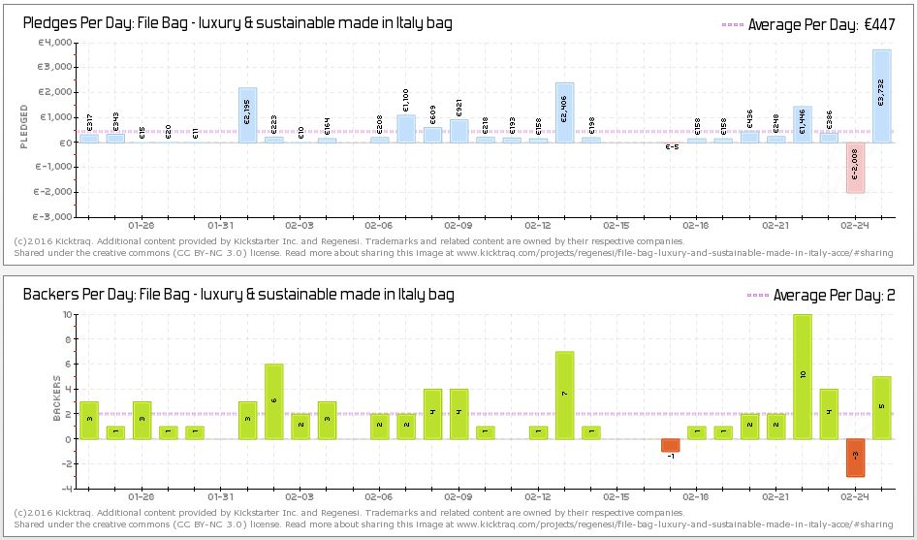Viewport: 917px width, 540px height.
Task: Click the €198 pledge bar
Action: [x=591, y=140]
